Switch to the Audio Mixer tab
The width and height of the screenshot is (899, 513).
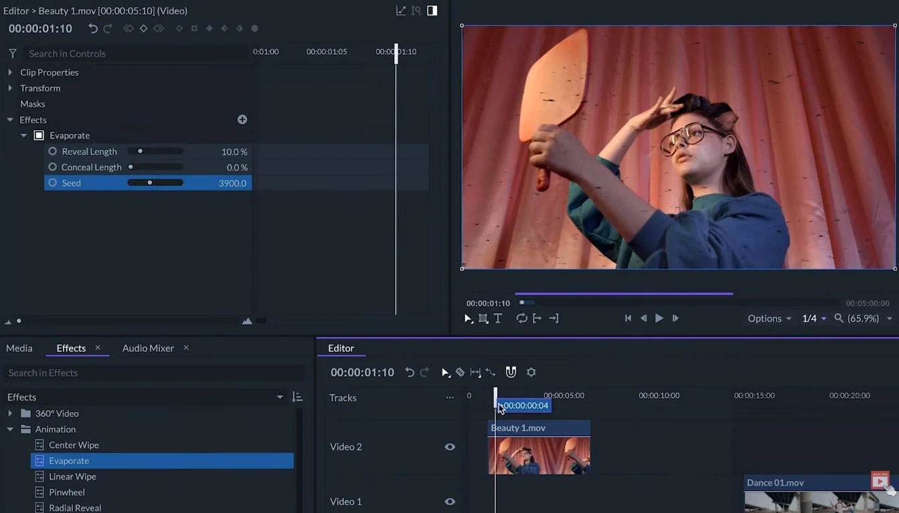147,348
